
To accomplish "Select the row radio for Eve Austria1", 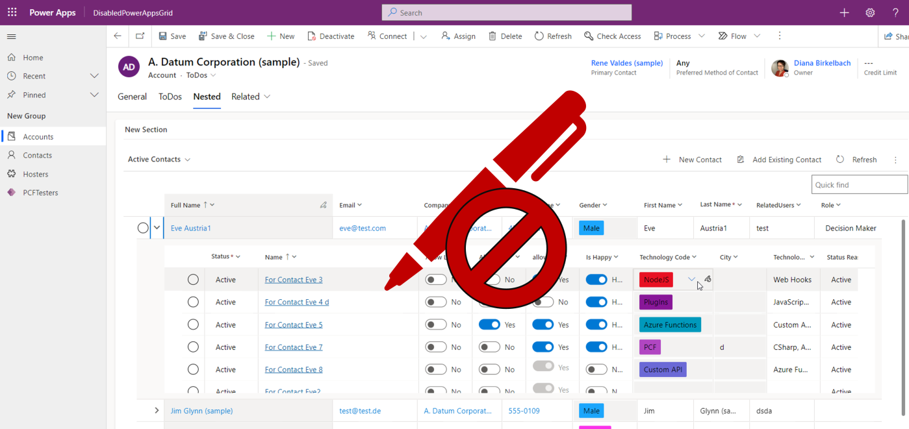I will 143,228.
